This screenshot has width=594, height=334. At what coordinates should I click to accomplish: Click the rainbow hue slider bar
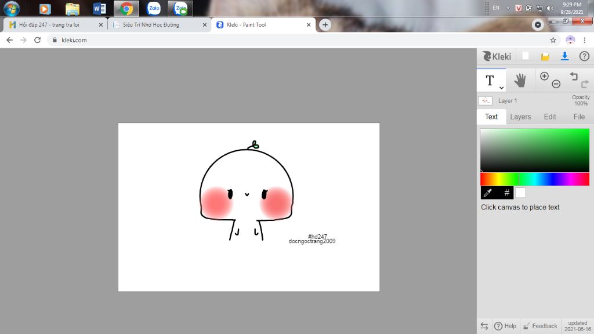[x=534, y=179]
